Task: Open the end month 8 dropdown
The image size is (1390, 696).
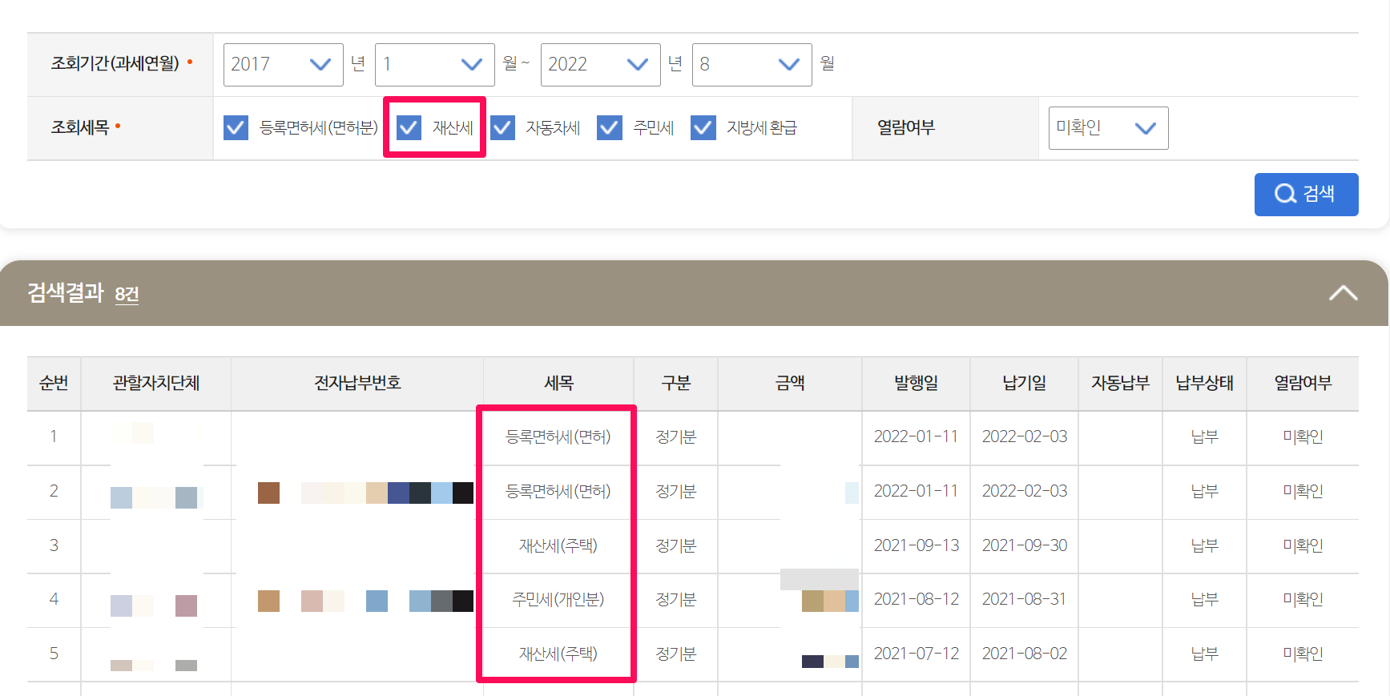Action: point(751,64)
